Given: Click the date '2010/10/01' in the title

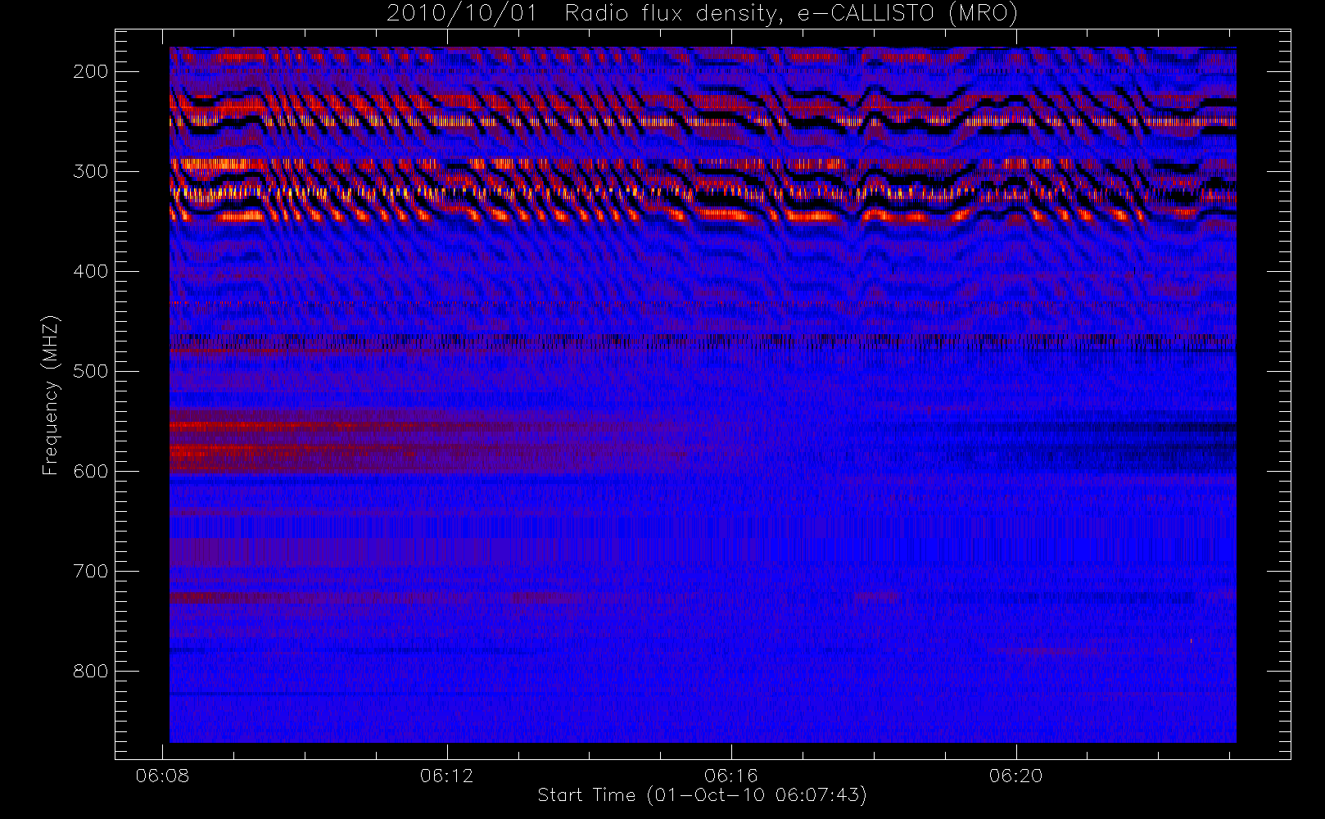Looking at the screenshot, I should point(463,14).
